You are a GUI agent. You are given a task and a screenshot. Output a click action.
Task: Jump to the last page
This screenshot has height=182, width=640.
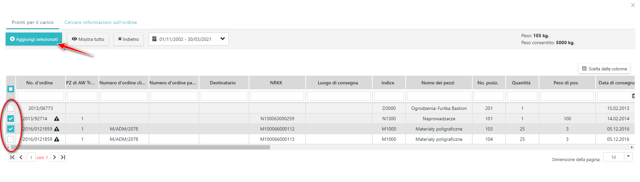click(x=63, y=157)
